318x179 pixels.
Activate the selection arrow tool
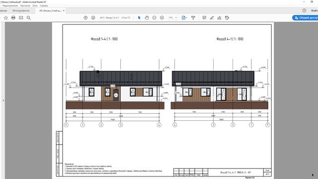click(x=139, y=18)
